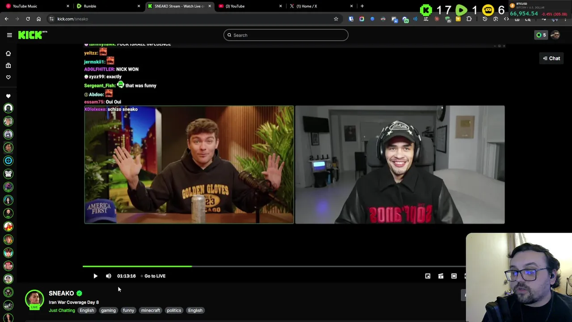Close the Rumble tab

[139, 6]
